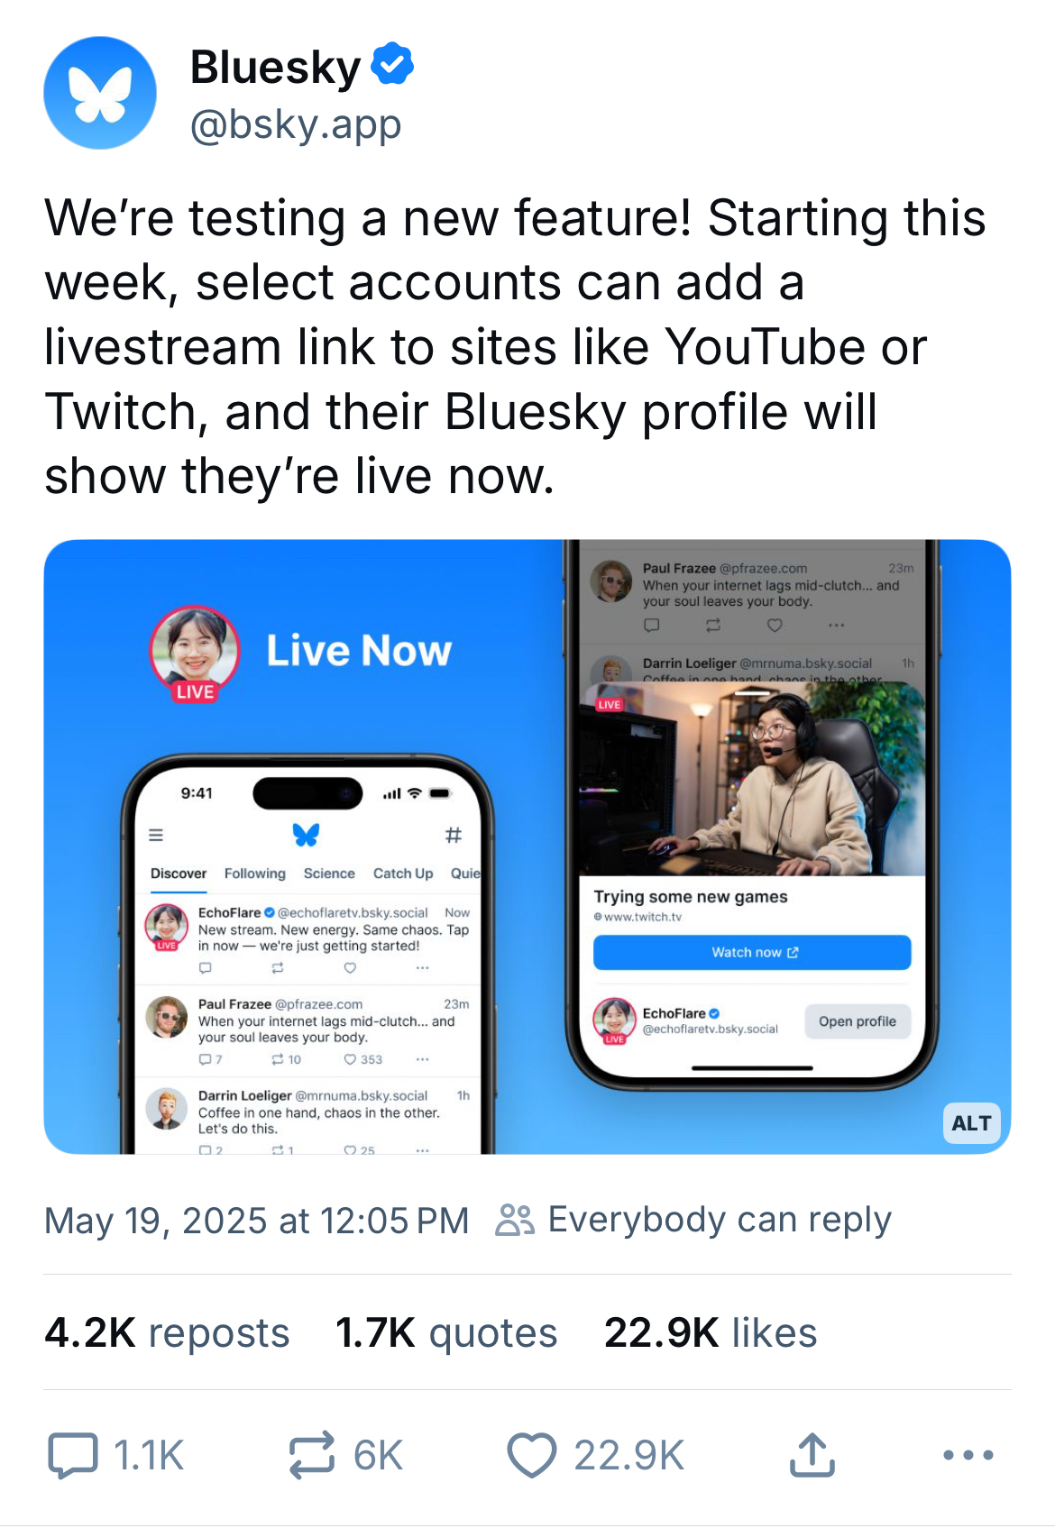The image size is (1055, 1528).
Task: Repost using the arrows icon
Action: 312,1455
